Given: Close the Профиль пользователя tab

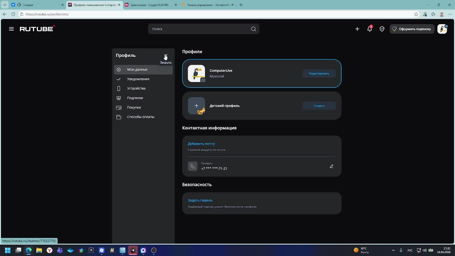Looking at the screenshot, I should point(119,5).
